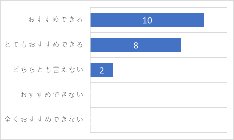Image resolution: width=234 pixels, height=140 pixels.
Task: Select the どちらとも言えない label
Action: click(48, 70)
